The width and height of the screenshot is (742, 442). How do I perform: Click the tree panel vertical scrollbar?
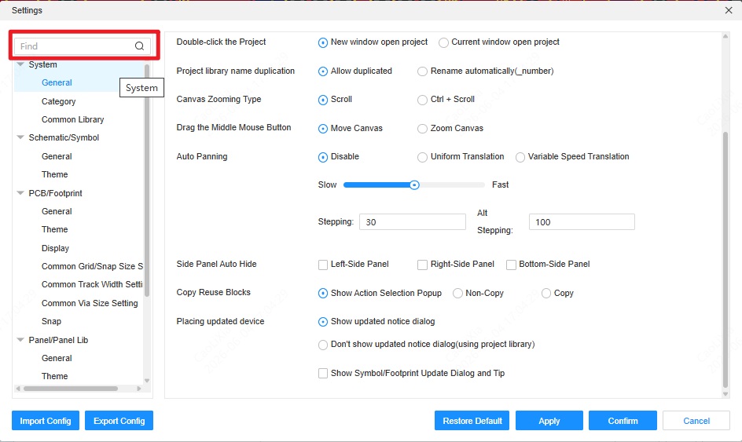(x=147, y=180)
